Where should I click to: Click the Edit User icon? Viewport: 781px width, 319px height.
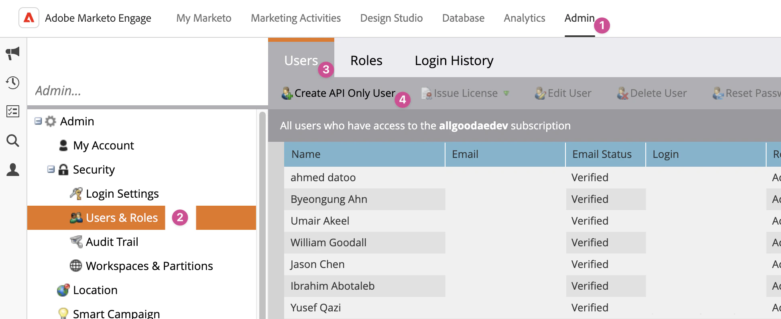(540, 93)
